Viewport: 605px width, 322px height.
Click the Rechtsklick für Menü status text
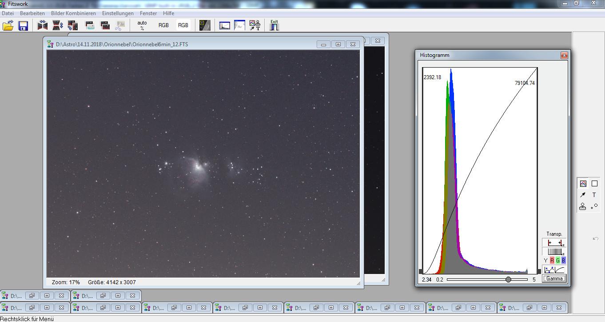click(x=27, y=319)
